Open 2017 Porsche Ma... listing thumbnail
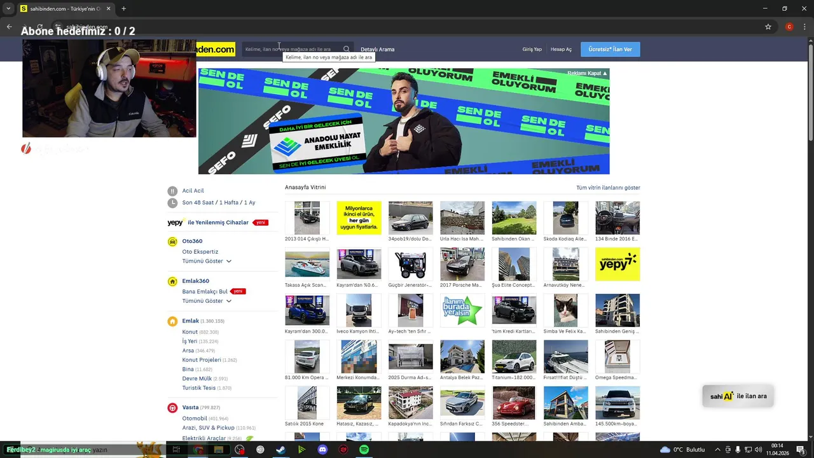 pyautogui.click(x=462, y=264)
